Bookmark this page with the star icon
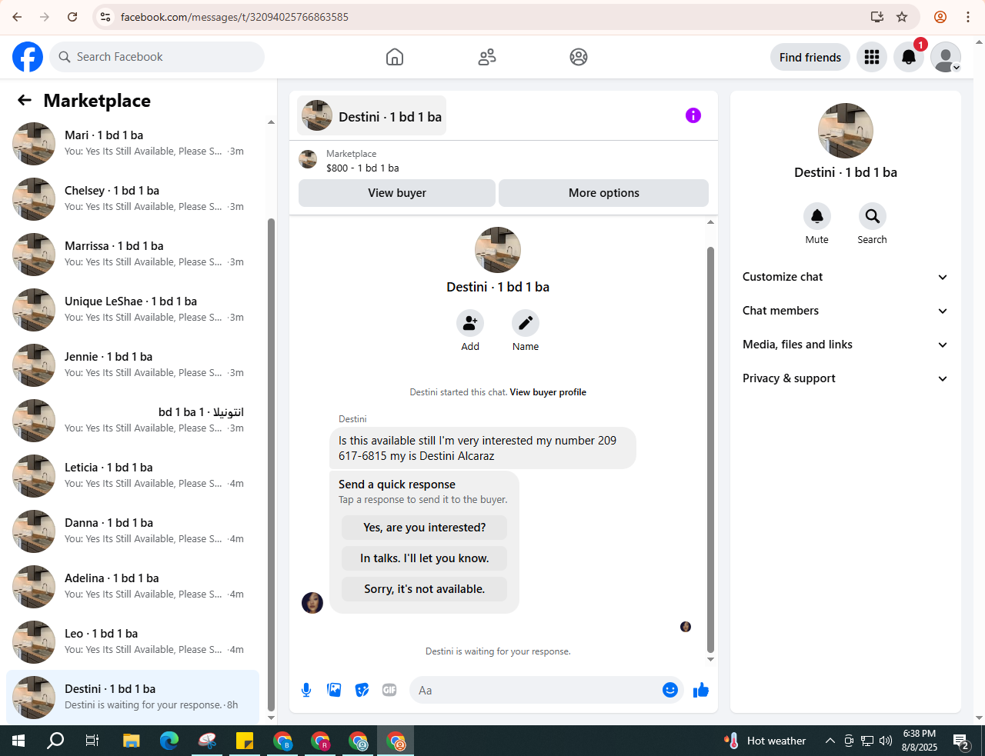 point(902,17)
